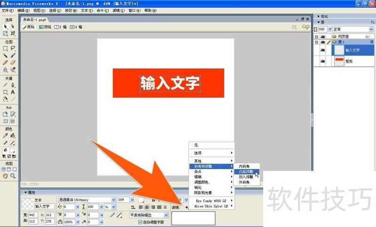Select the Blur tool
Image resolution: width=376 pixels, height=227 pixels.
(5, 70)
